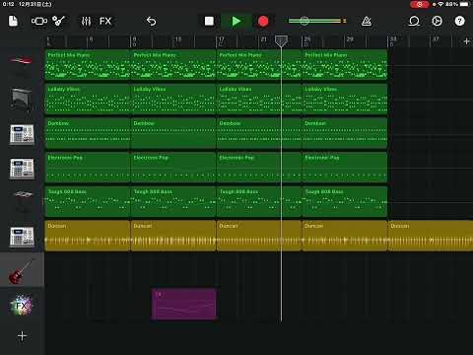473x355 pixels.
Task: Select Dembow region at bar 9
Action: (173, 133)
